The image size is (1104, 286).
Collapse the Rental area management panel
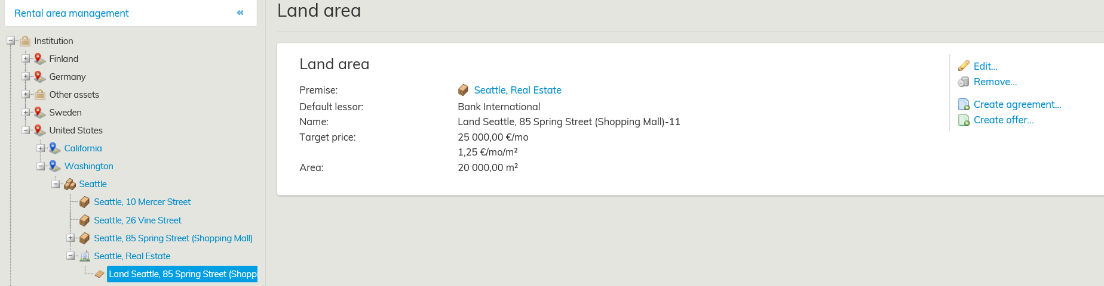(x=240, y=13)
